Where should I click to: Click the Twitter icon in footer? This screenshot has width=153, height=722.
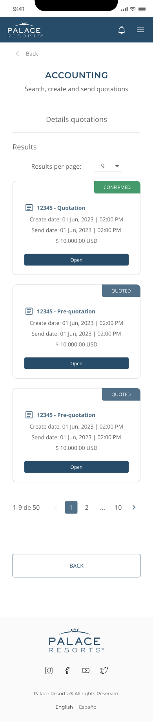coord(104,670)
